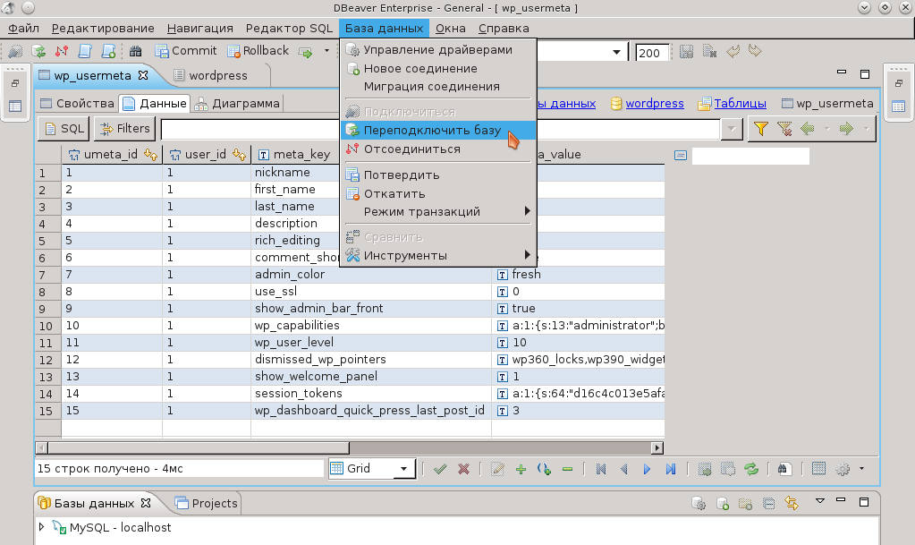Open Редактор SQL menu
Screen dimensions: 915x545
[289, 28]
